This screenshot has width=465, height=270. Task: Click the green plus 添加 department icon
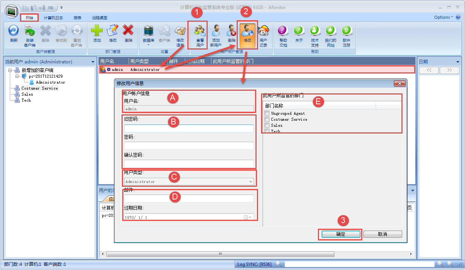click(x=97, y=30)
